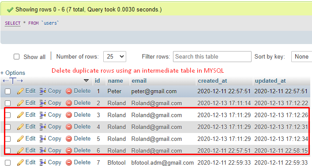Sort by the email column header
The width and height of the screenshot is (312, 166).
click(x=139, y=81)
